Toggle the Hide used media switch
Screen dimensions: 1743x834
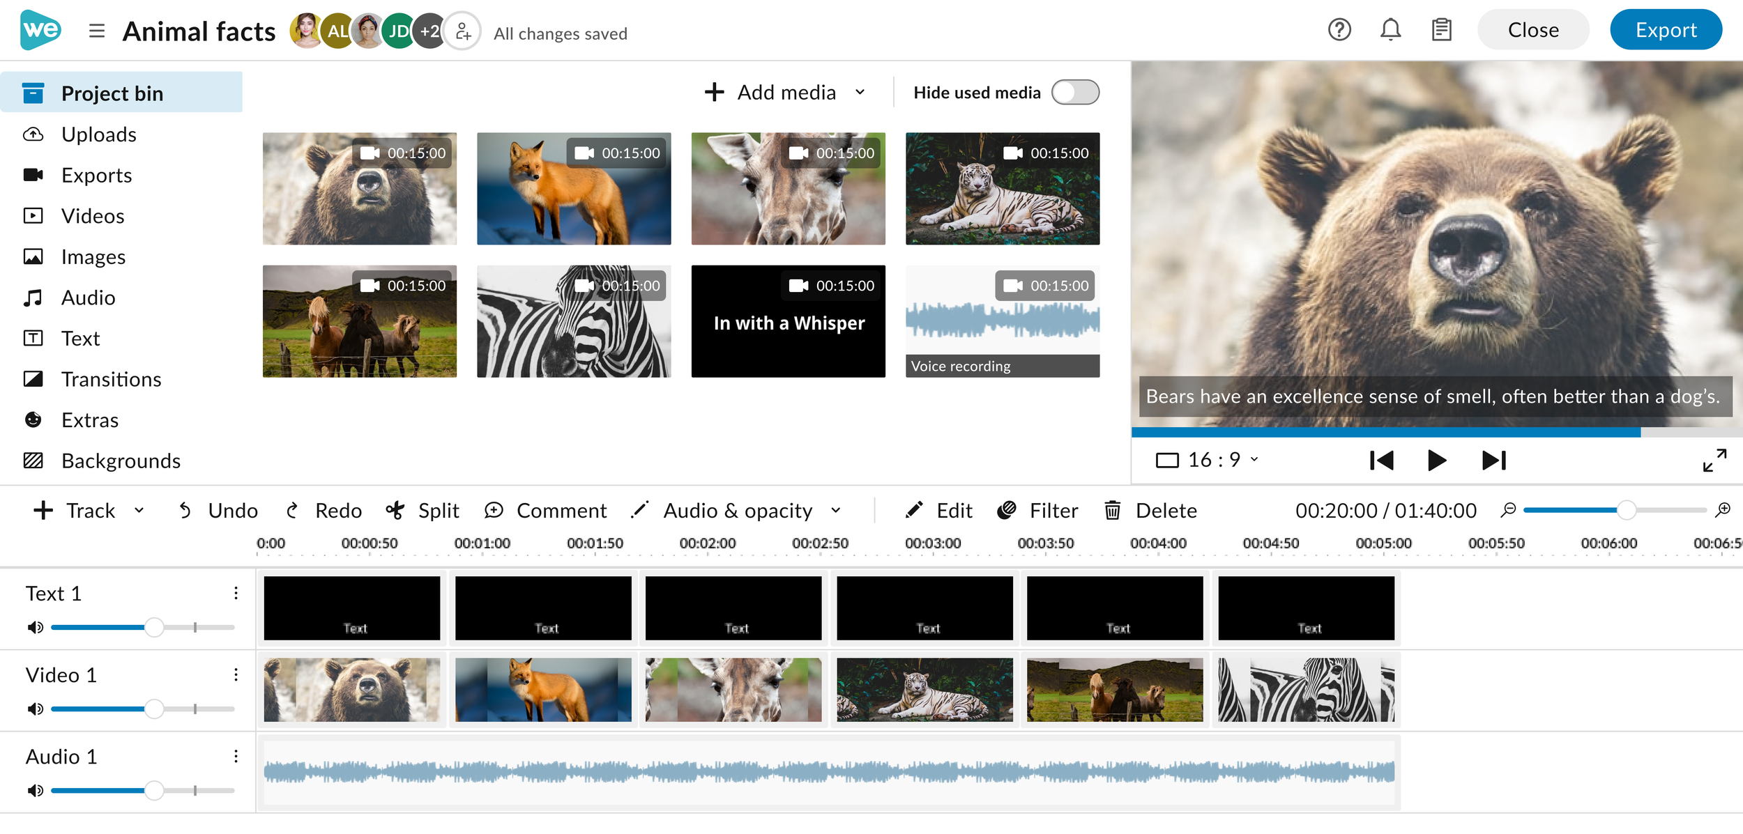1075,93
